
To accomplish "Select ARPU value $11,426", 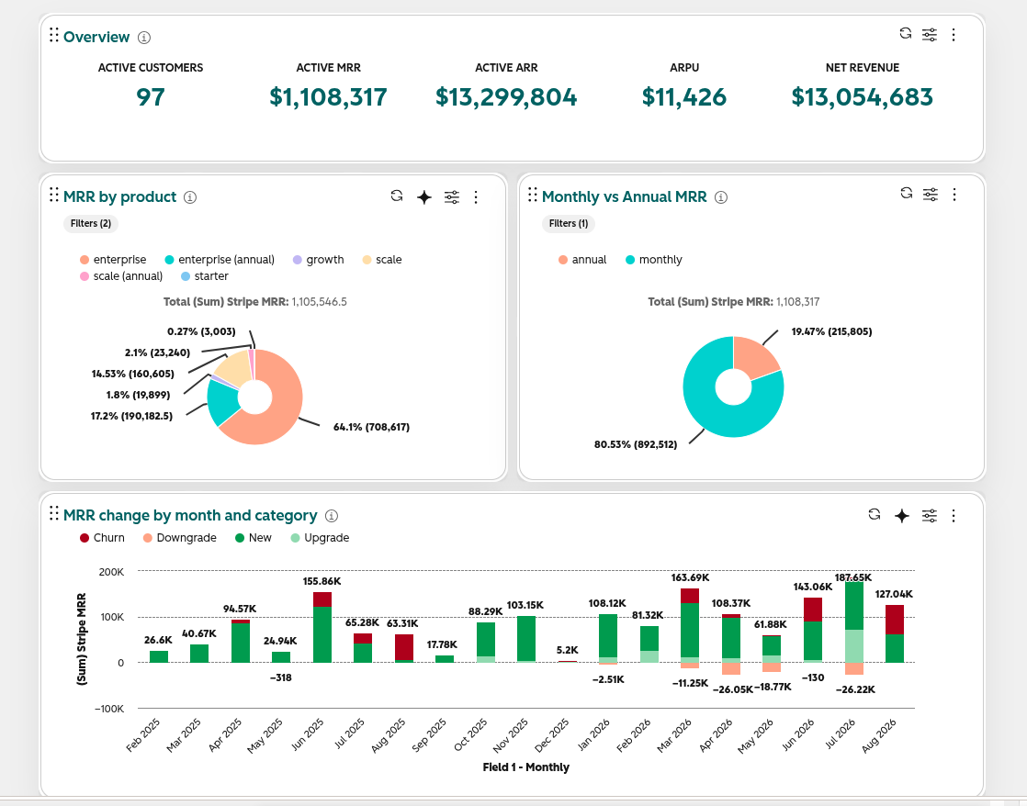I will coord(683,97).
